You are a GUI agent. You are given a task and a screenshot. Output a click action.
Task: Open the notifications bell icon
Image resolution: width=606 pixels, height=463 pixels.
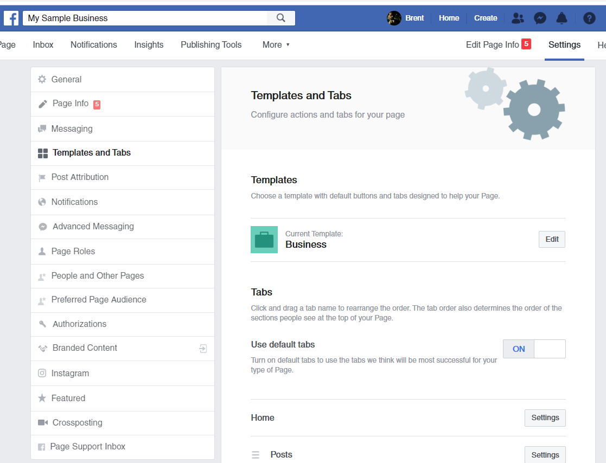(562, 18)
